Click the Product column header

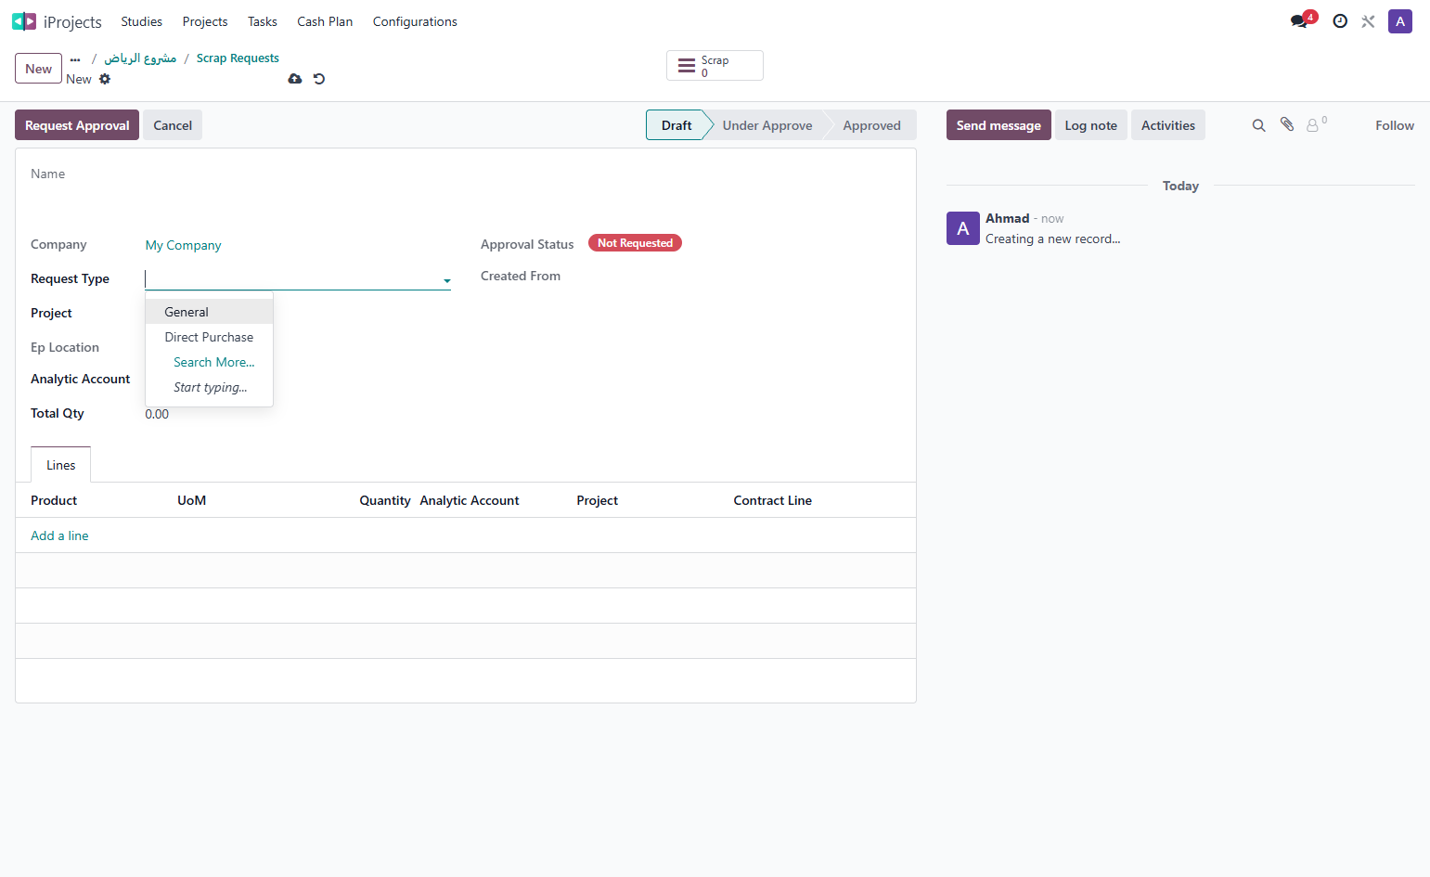(54, 500)
